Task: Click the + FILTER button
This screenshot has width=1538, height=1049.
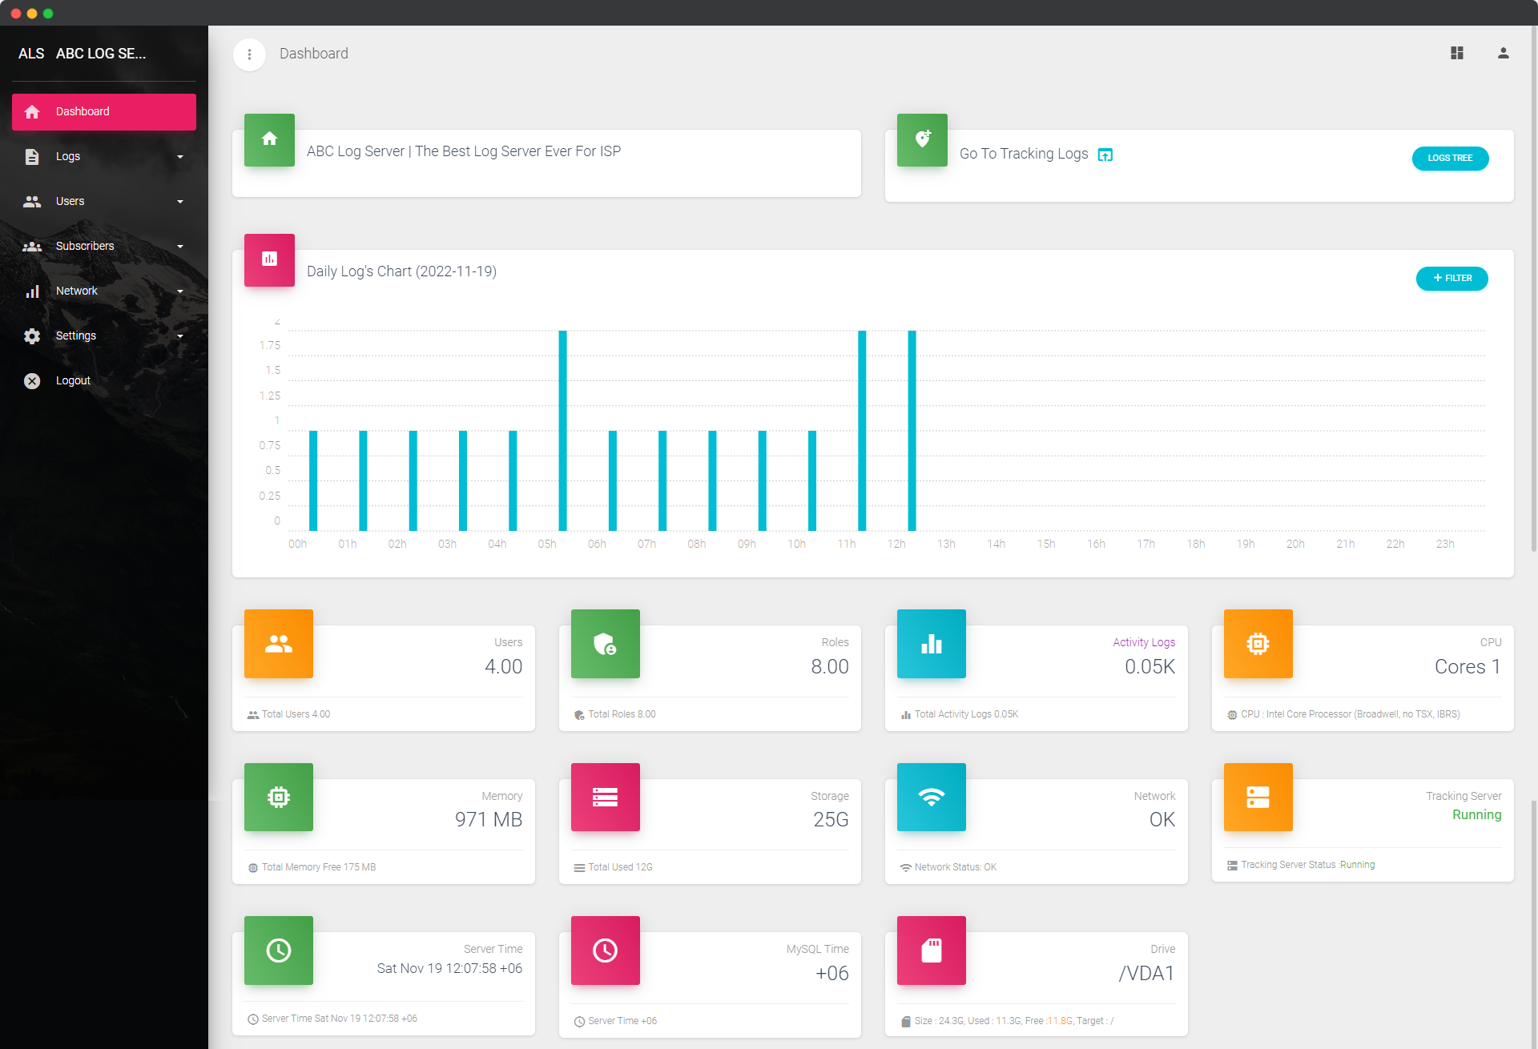Action: point(1451,279)
